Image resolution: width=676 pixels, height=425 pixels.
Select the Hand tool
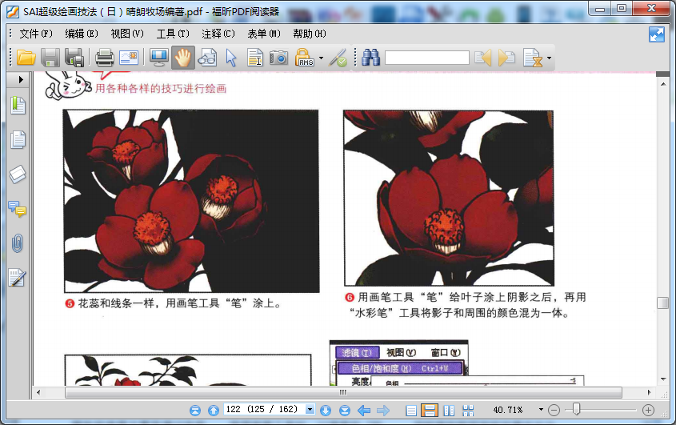point(182,58)
